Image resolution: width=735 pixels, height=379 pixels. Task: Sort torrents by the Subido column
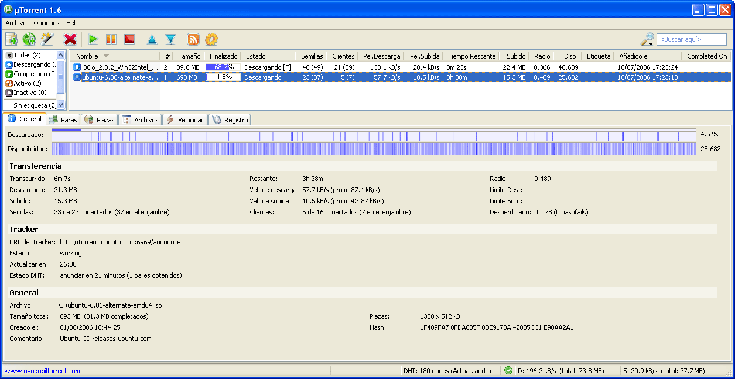515,56
